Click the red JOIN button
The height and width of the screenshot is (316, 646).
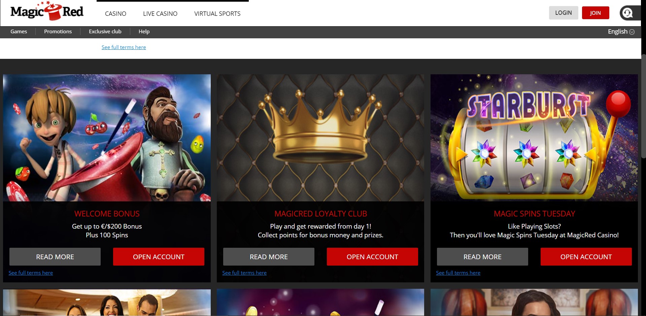click(596, 13)
